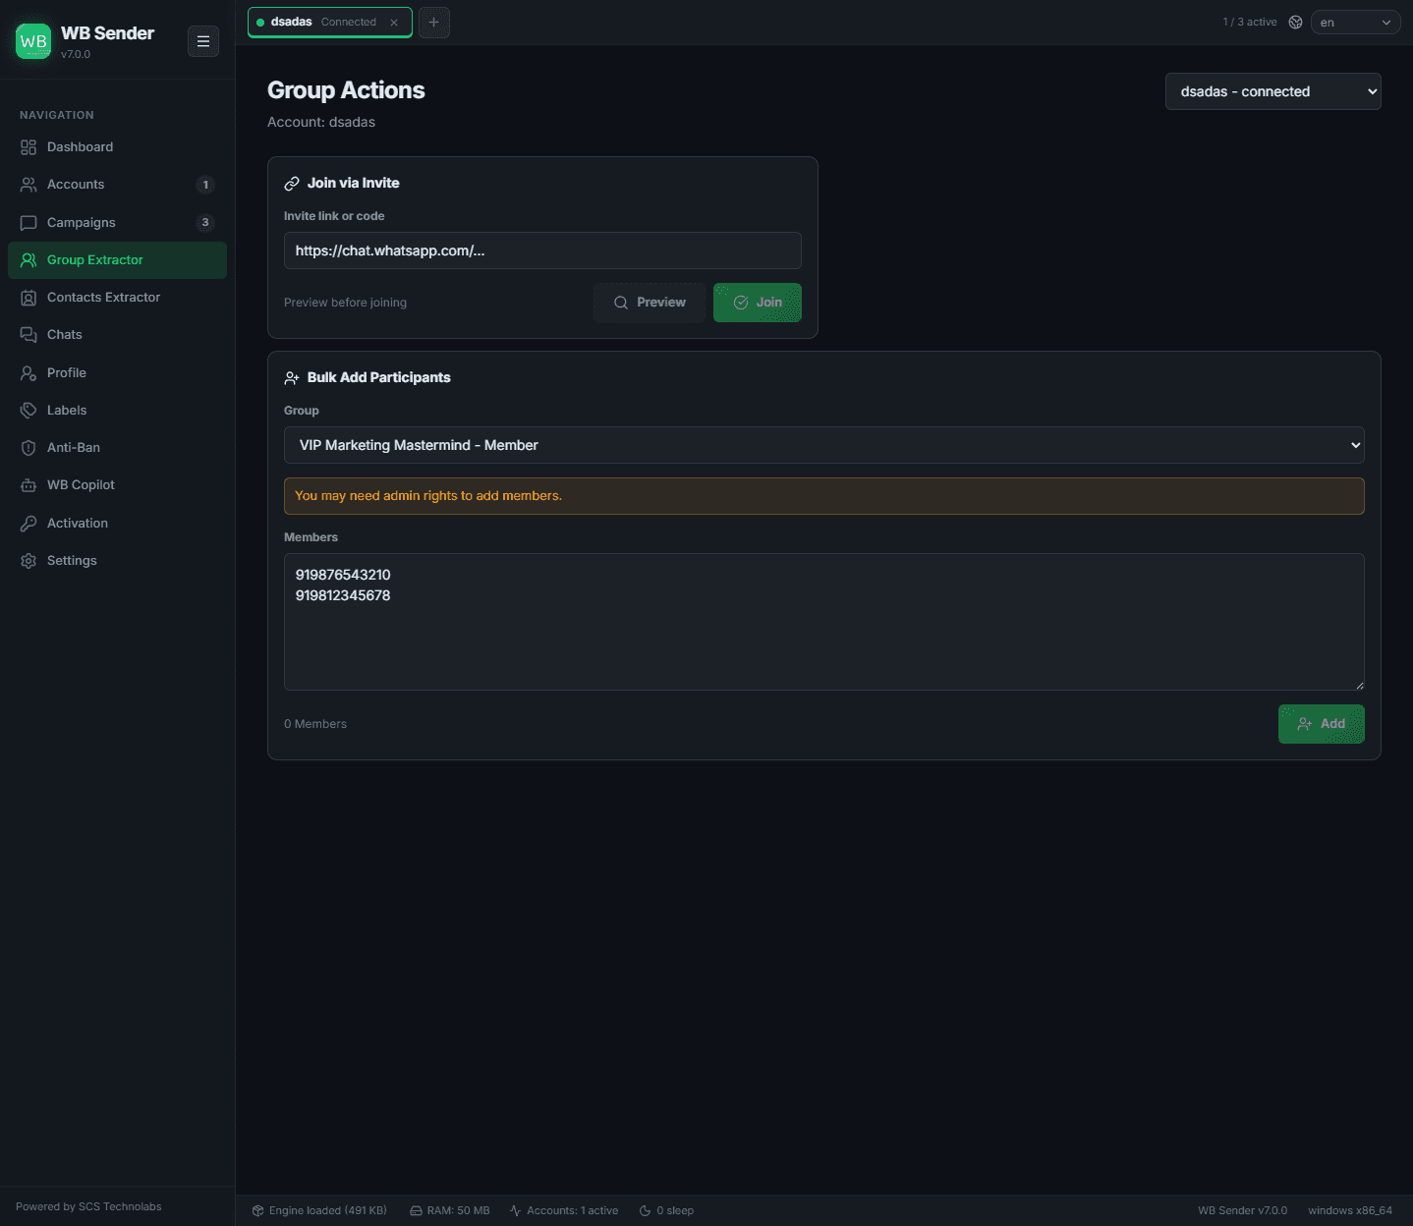This screenshot has height=1226, width=1413.
Task: Open the VIP Marketing Mastermind group dropdown
Action: (824, 445)
